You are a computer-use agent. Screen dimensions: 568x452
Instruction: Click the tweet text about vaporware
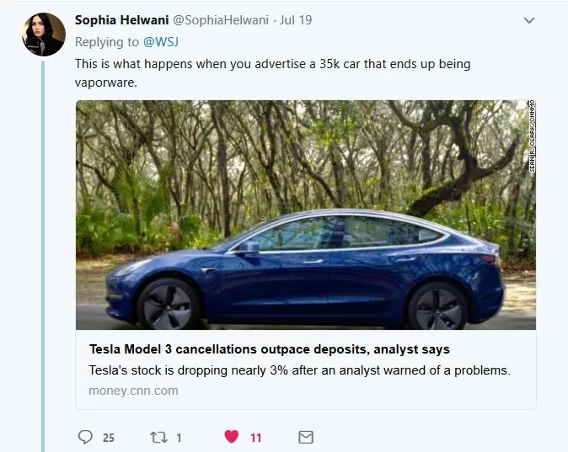tap(272, 72)
